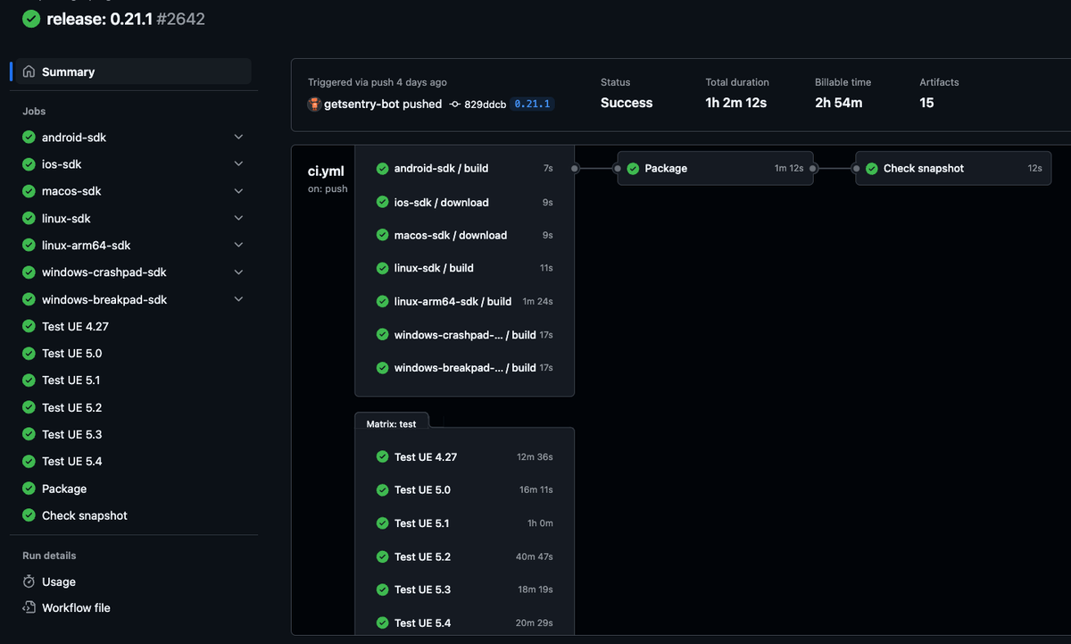Open the ci.yml workflow link
Viewport: 1071px width, 644px height.
coord(326,171)
